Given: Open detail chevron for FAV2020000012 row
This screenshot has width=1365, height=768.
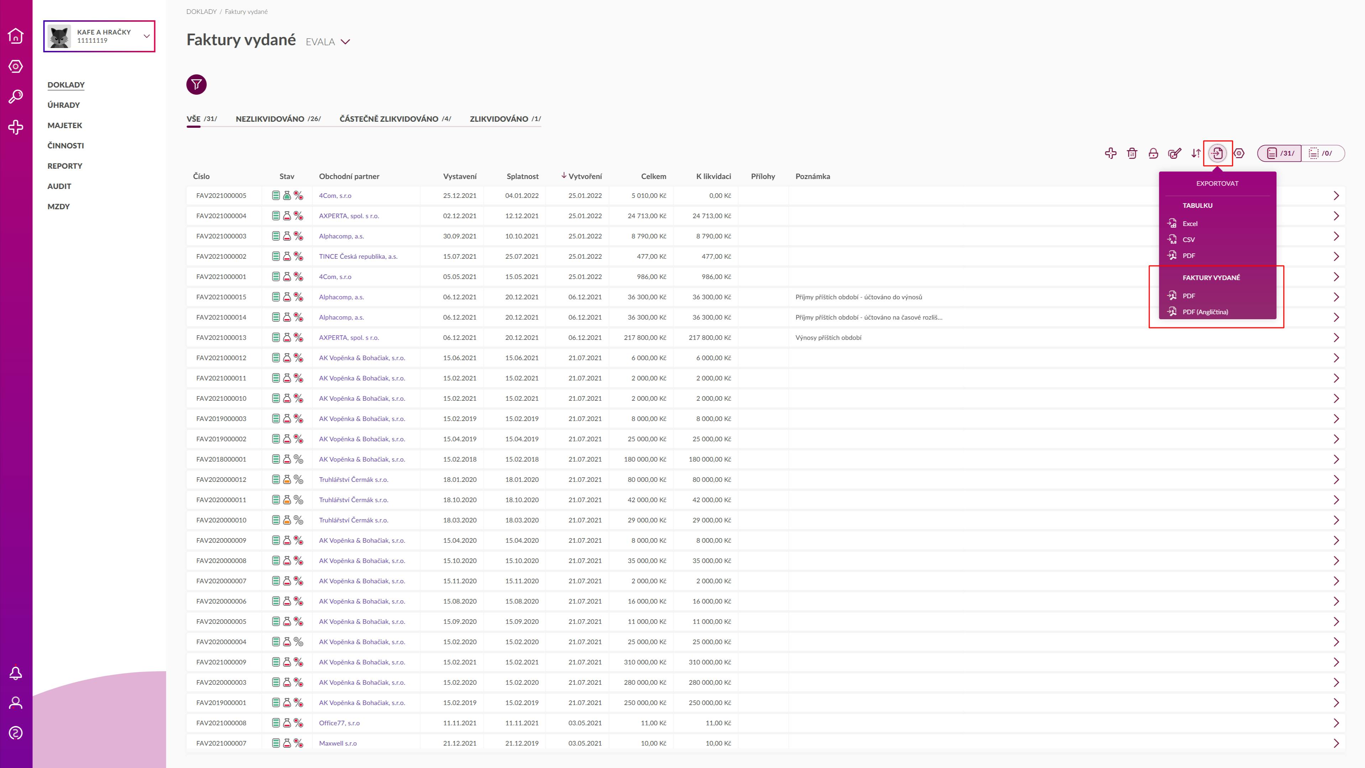Looking at the screenshot, I should tap(1336, 479).
